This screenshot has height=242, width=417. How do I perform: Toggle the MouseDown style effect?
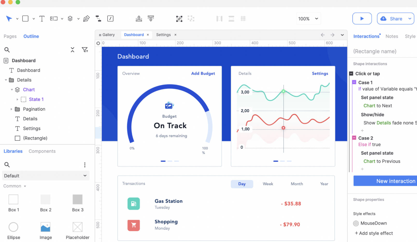pos(356,223)
